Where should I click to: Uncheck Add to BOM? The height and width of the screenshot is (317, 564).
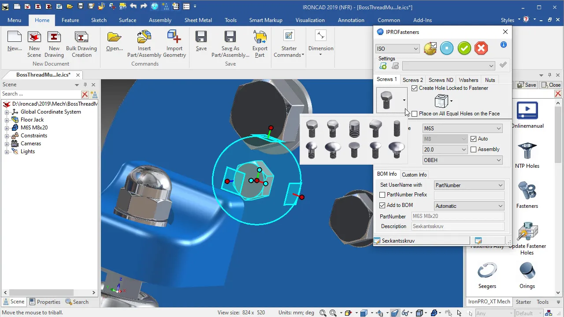click(x=382, y=205)
